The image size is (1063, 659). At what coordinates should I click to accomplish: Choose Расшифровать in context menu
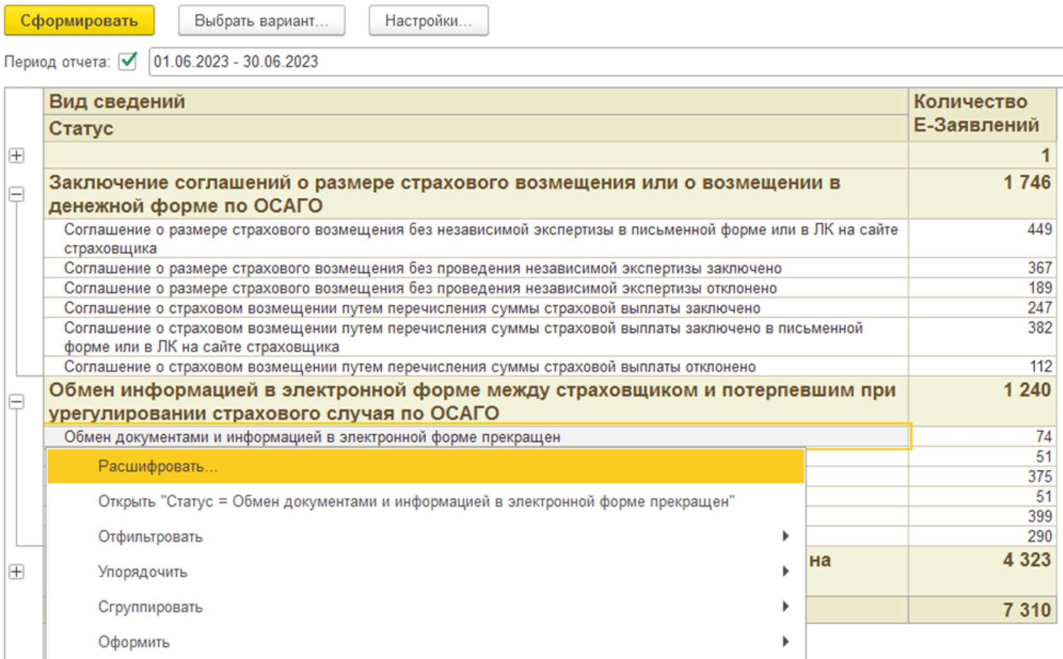(158, 466)
